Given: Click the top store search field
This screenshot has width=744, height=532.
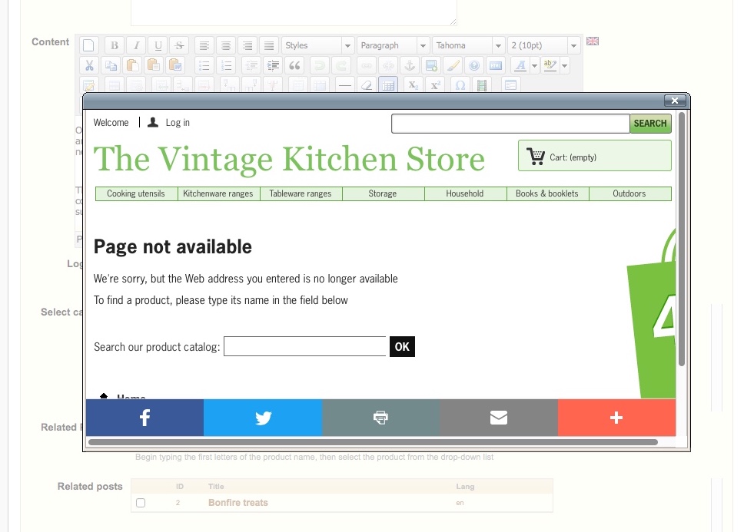Looking at the screenshot, I should [510, 124].
